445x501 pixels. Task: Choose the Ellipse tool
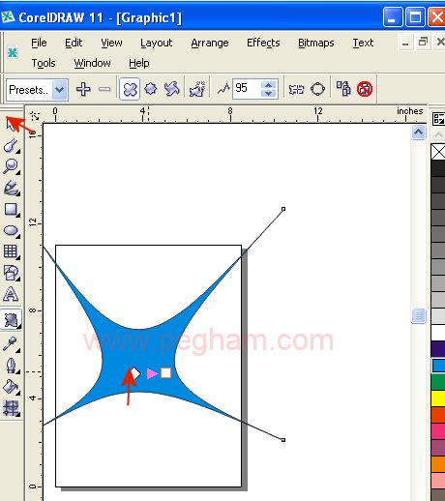pyautogui.click(x=11, y=231)
